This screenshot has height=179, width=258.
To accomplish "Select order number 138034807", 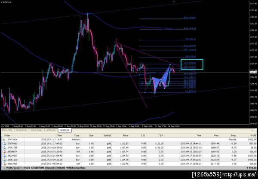I will 13,156.
